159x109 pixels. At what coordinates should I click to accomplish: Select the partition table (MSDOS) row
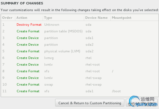(x=79, y=31)
